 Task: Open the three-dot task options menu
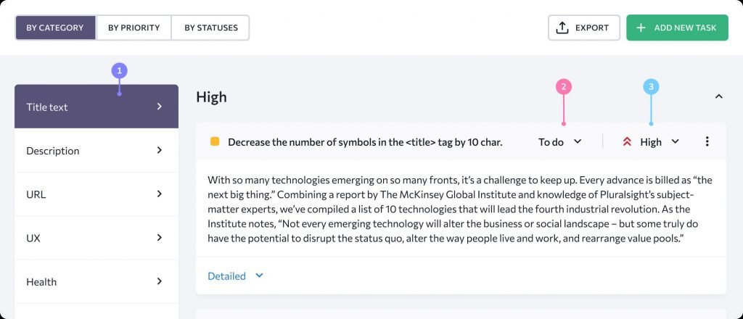[707, 141]
